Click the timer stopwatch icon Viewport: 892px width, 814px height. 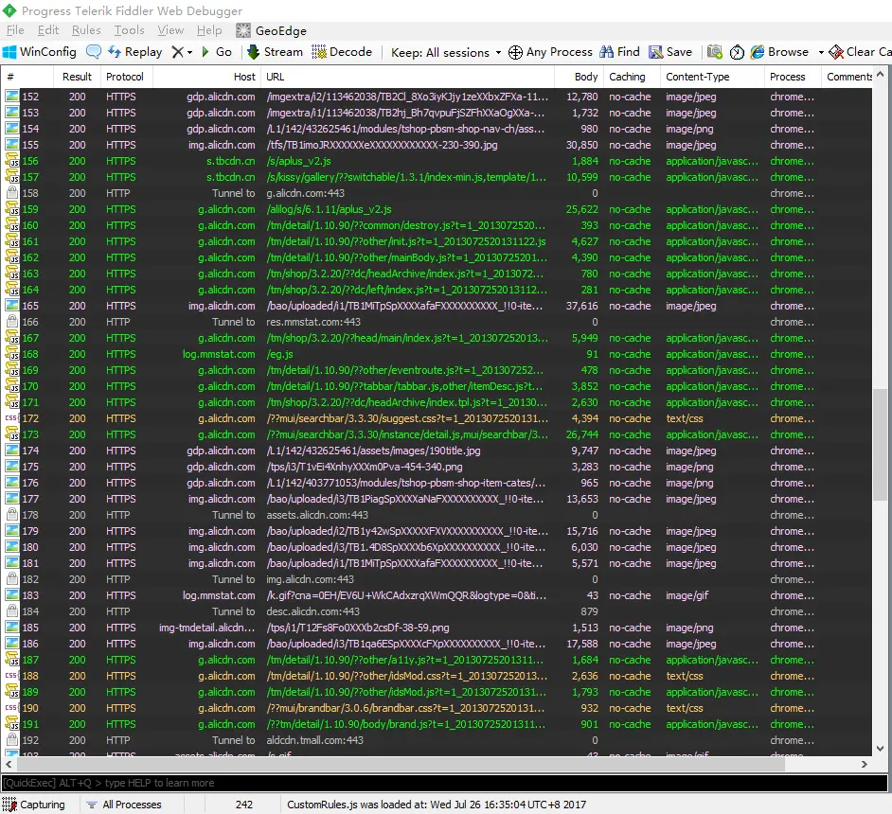pos(737,52)
